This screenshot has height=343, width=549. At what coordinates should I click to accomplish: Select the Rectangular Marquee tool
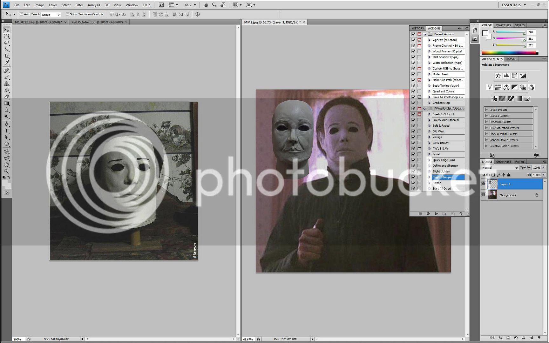pyautogui.click(x=7, y=37)
